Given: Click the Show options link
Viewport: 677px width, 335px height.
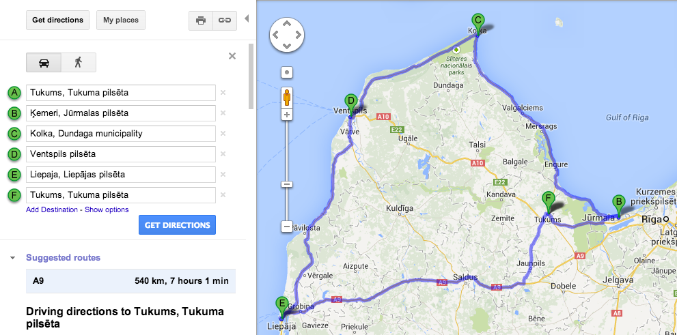Looking at the screenshot, I should [107, 209].
